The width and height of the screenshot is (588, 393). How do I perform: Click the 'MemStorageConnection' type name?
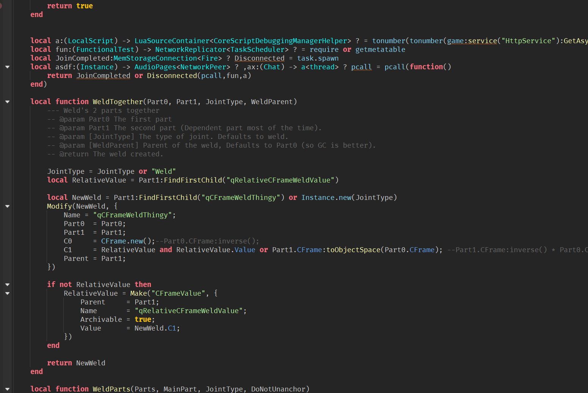(x=155, y=58)
